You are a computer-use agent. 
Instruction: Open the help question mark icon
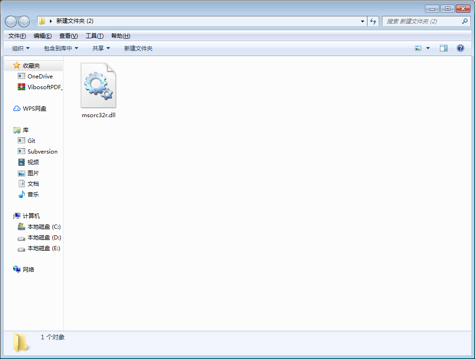(461, 48)
